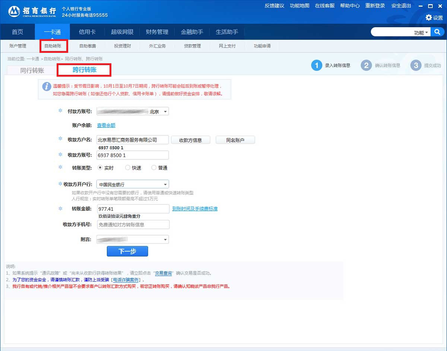Open the 投资理财 submenu
This screenshot has height=351, width=447.
(123, 46)
